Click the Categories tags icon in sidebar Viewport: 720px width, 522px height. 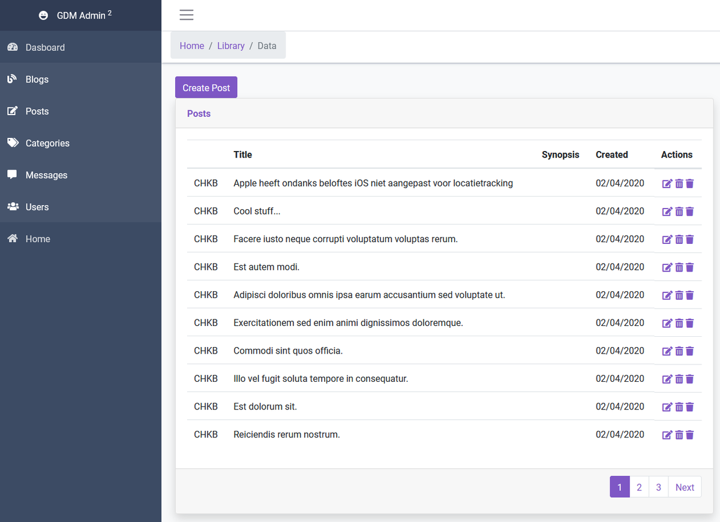pos(13,143)
